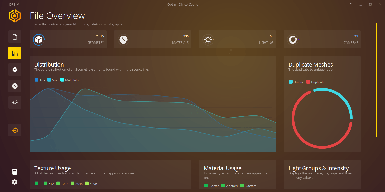
Task: Open the application settings gear
Action: pyautogui.click(x=14, y=182)
